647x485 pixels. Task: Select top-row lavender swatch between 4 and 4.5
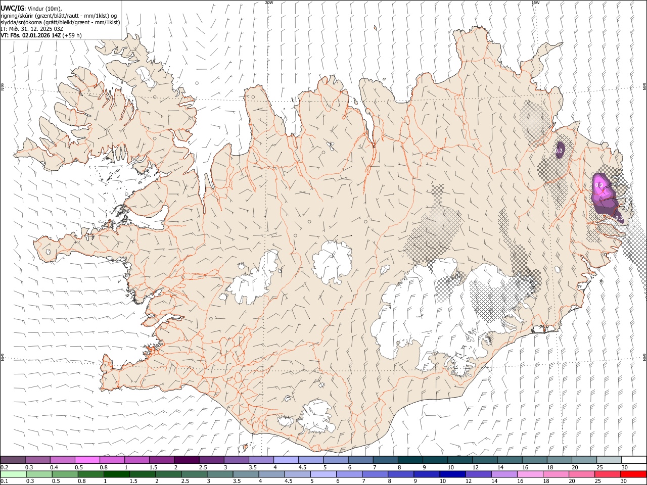286,460
